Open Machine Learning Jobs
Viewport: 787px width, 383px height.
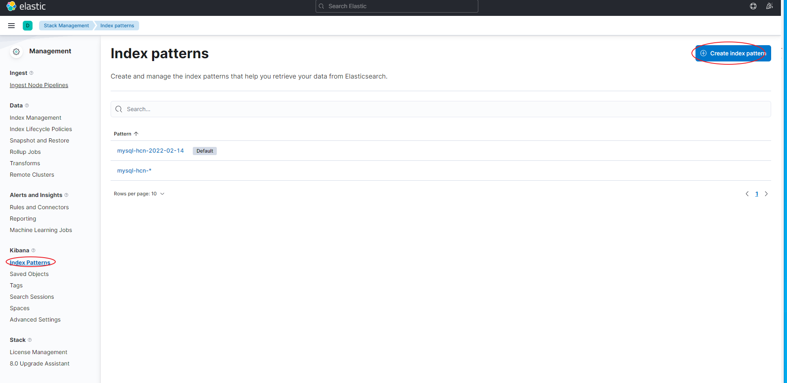(x=41, y=230)
